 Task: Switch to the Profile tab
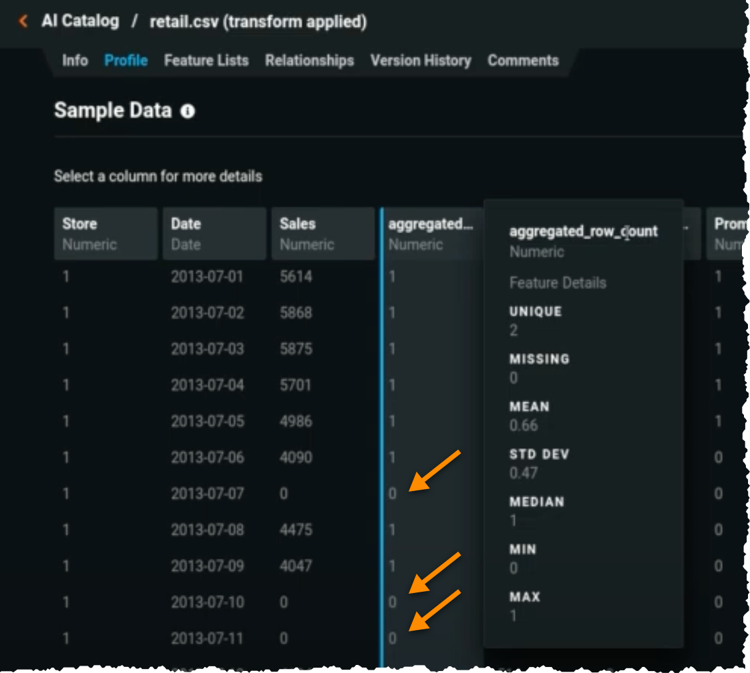pyautogui.click(x=126, y=60)
